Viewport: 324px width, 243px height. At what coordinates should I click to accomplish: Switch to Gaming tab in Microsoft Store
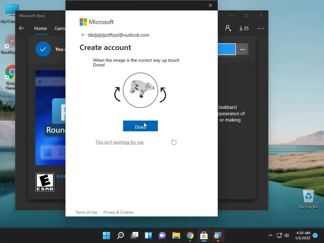60,28
